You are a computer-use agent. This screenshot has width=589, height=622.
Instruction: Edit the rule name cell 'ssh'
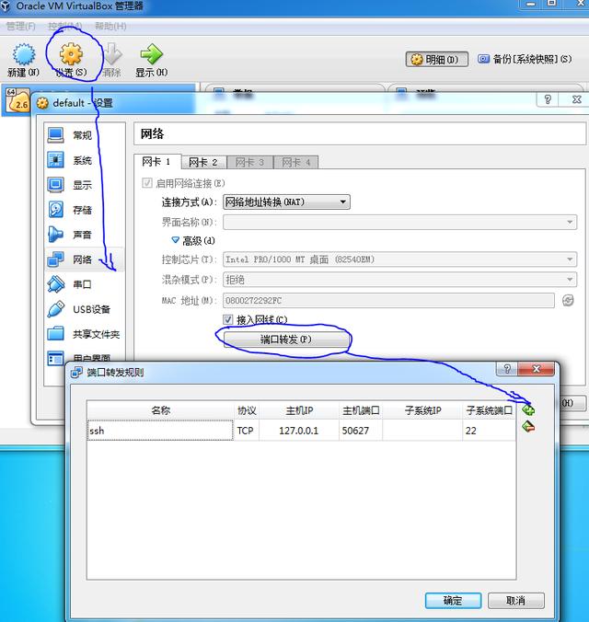point(160,431)
